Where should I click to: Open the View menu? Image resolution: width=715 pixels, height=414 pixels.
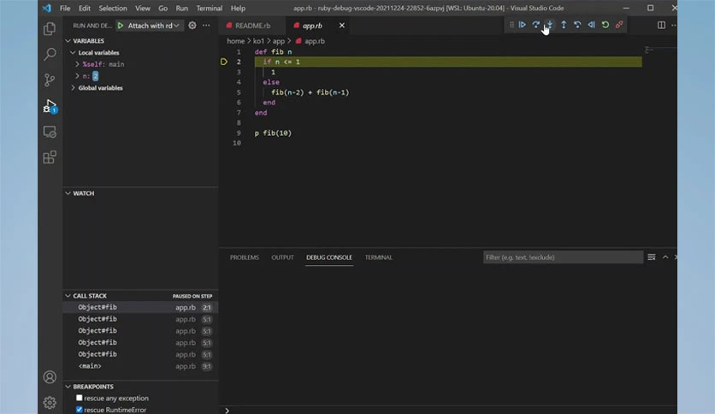142,9
